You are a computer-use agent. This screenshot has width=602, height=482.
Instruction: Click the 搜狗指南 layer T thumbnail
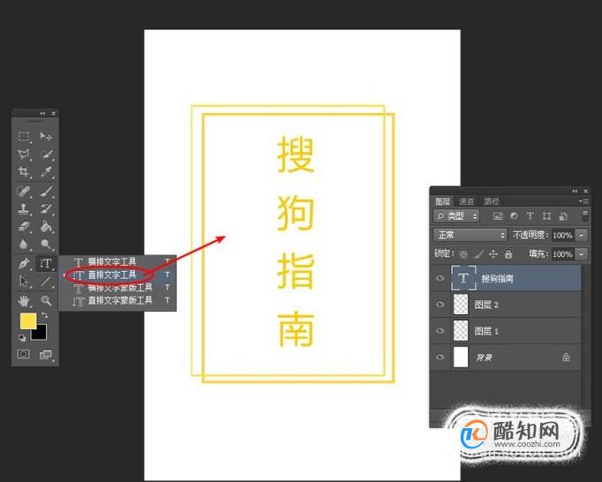(463, 278)
